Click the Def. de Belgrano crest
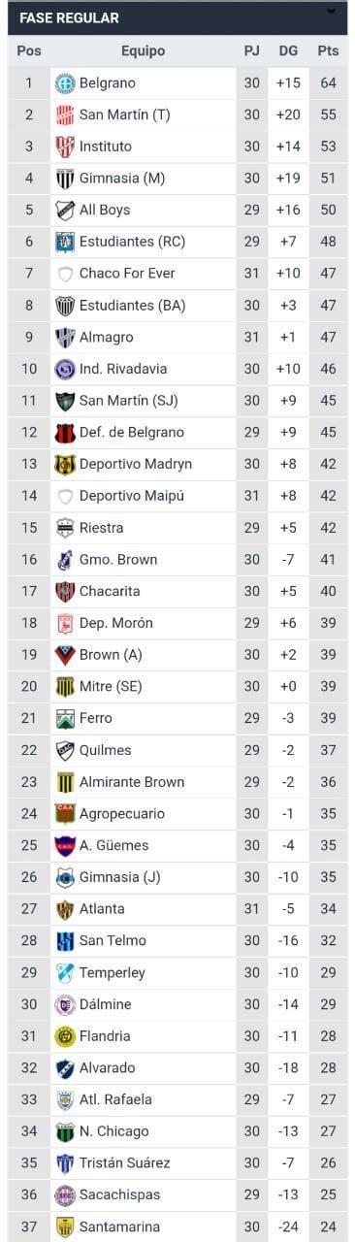This screenshot has height=1242, width=355. 65,433
